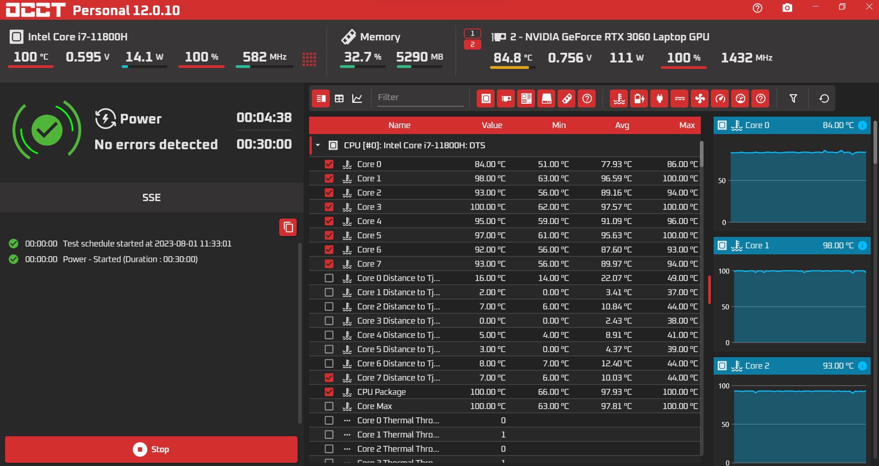Uncheck the Core 5 sensor checkbox
The width and height of the screenshot is (879, 466).
tap(329, 235)
